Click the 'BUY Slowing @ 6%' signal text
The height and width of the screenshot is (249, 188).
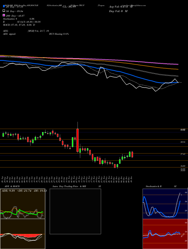59,34
